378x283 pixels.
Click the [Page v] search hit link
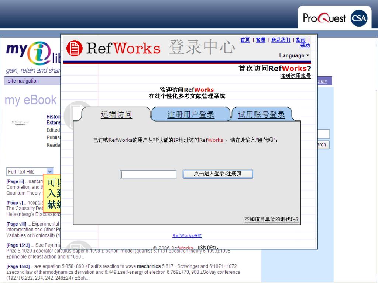14,203
